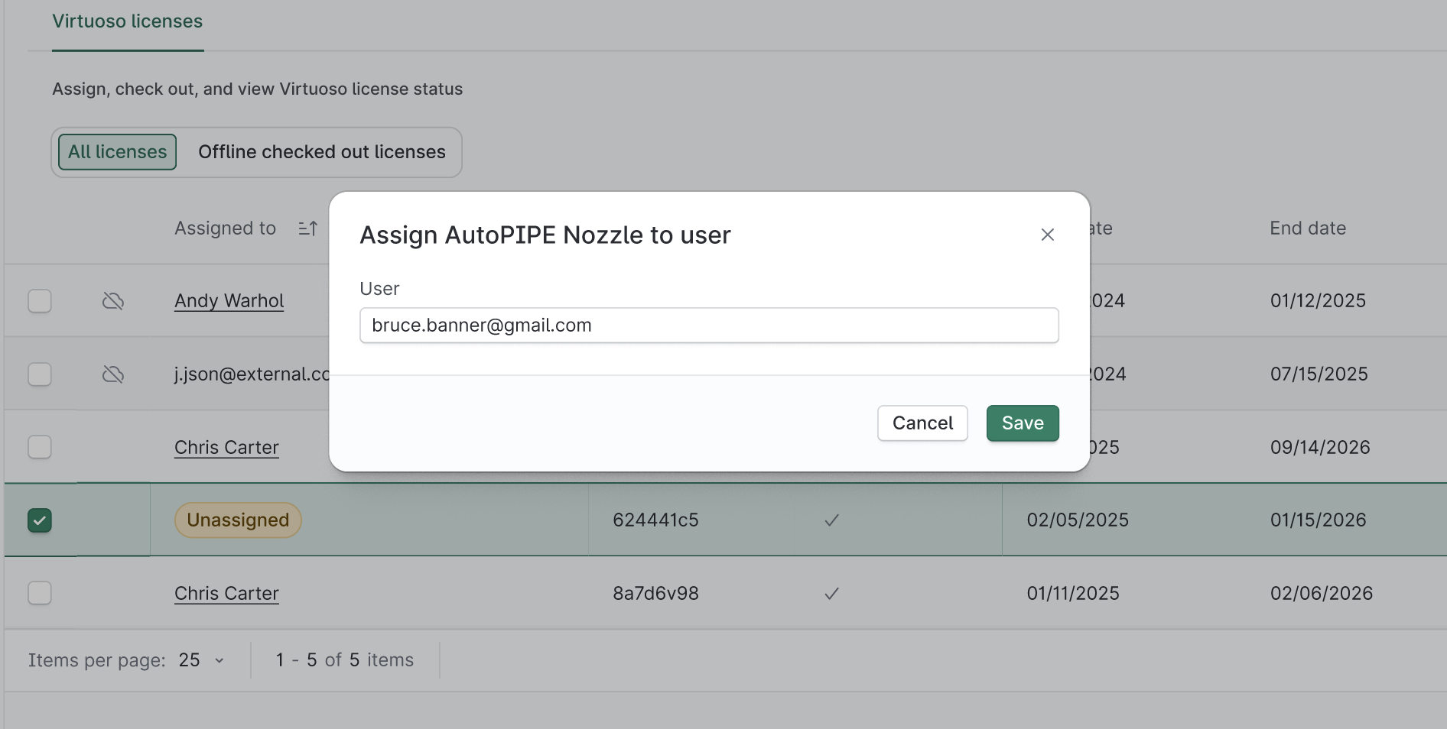Select the All licenses filter
The width and height of the screenshot is (1447, 729).
(x=118, y=152)
